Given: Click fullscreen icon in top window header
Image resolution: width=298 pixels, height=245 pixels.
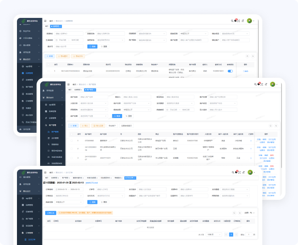Looking at the screenshot, I should coord(239,21).
